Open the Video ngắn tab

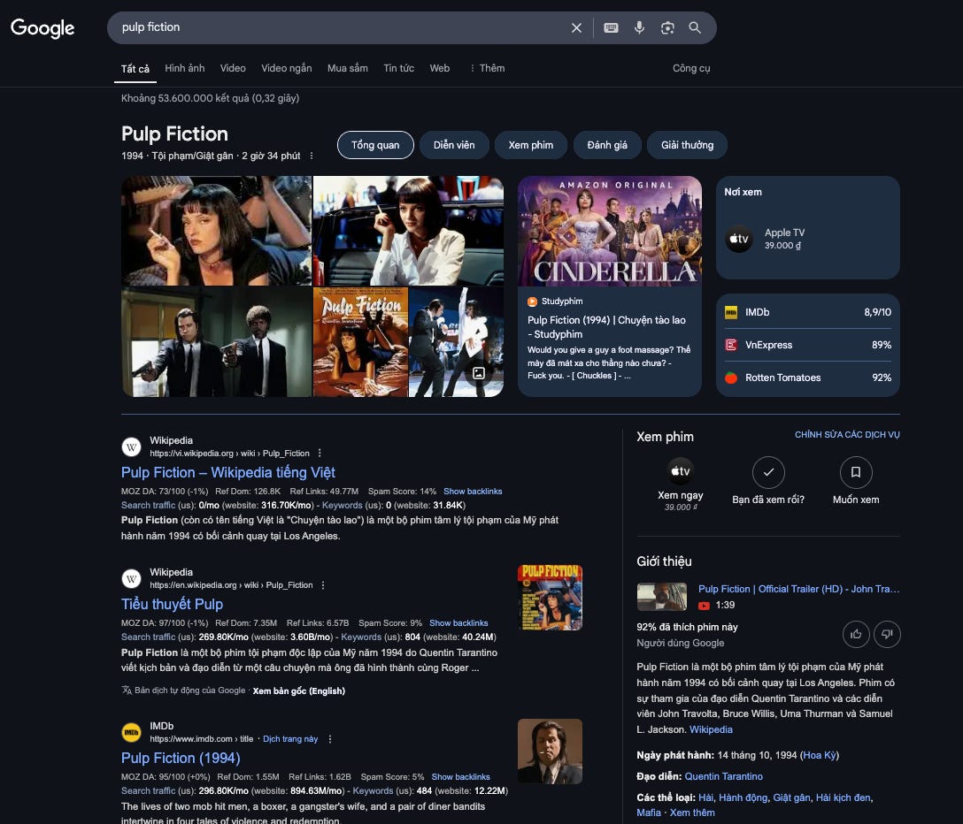point(286,68)
